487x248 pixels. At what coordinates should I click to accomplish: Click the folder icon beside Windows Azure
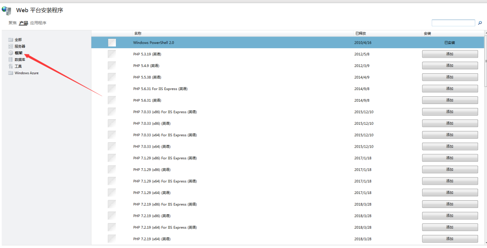[10, 73]
